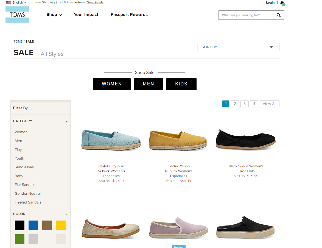Open the English language dropdown
The image size is (322, 248).
pyautogui.click(x=19, y=2)
